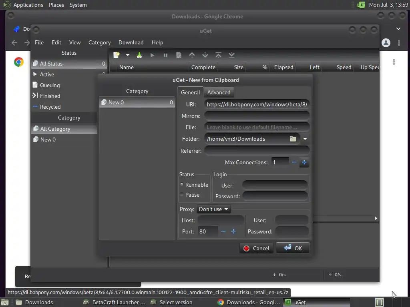This screenshot has height=307, width=410.
Task: Select All Category in the sidebar
Action: pos(64,129)
